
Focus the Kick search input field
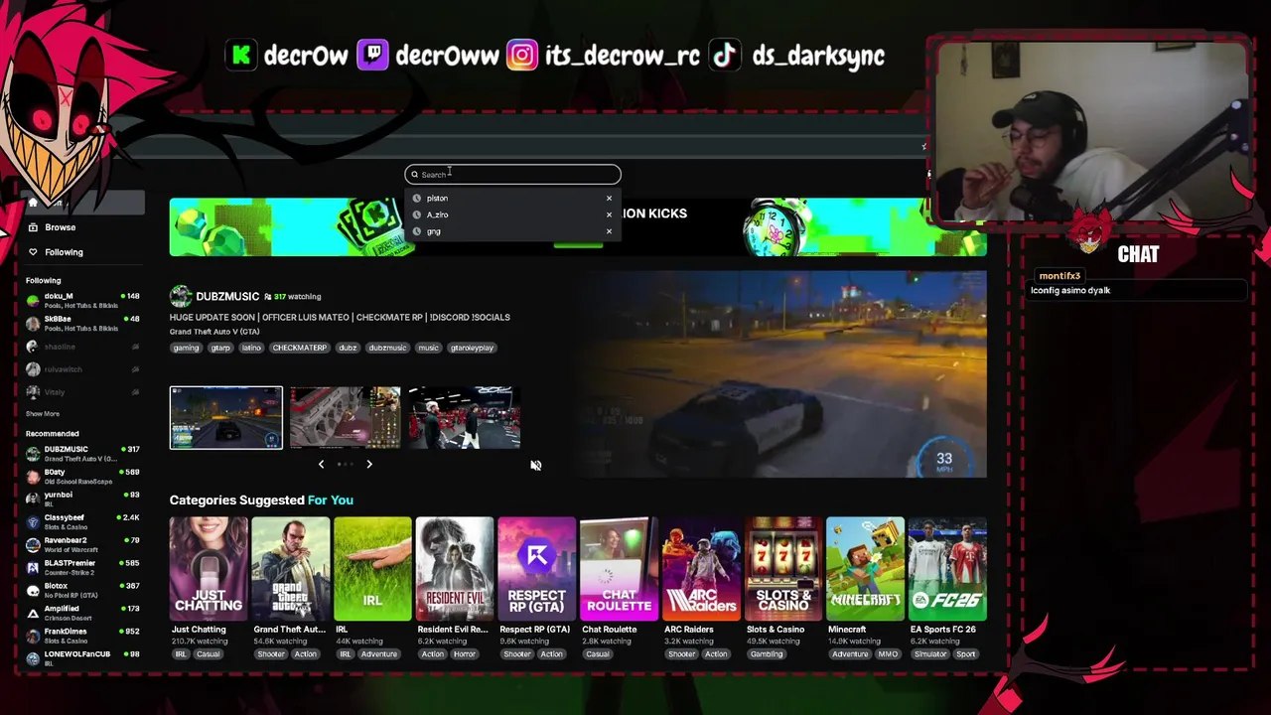[x=512, y=175]
